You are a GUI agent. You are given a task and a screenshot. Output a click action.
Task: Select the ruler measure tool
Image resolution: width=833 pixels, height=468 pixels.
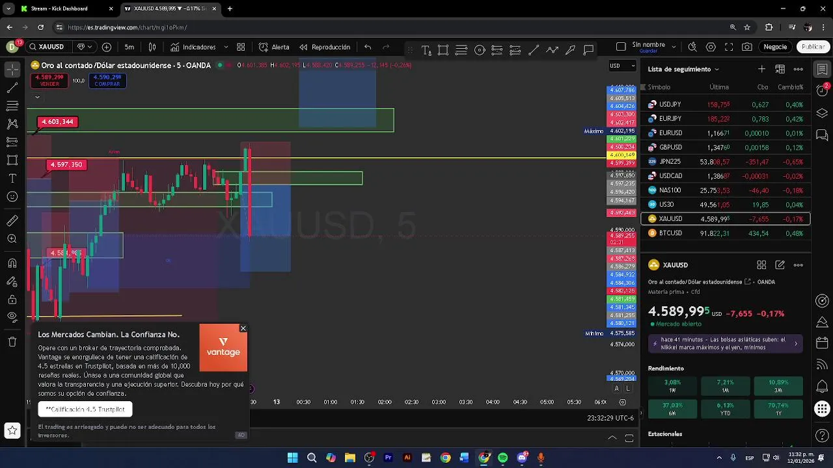(12, 221)
